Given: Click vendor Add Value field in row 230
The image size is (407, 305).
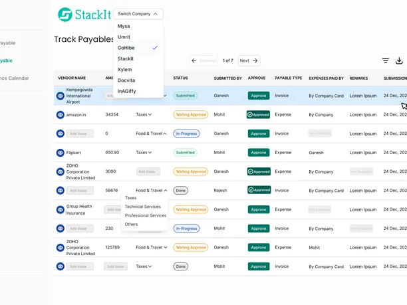Looking at the screenshot, I should 80,229.
